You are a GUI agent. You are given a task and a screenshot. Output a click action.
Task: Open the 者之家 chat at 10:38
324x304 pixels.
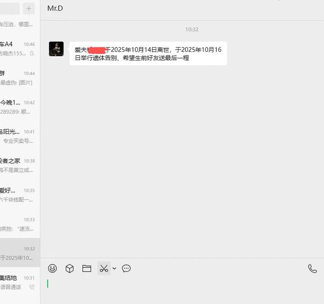point(20,165)
